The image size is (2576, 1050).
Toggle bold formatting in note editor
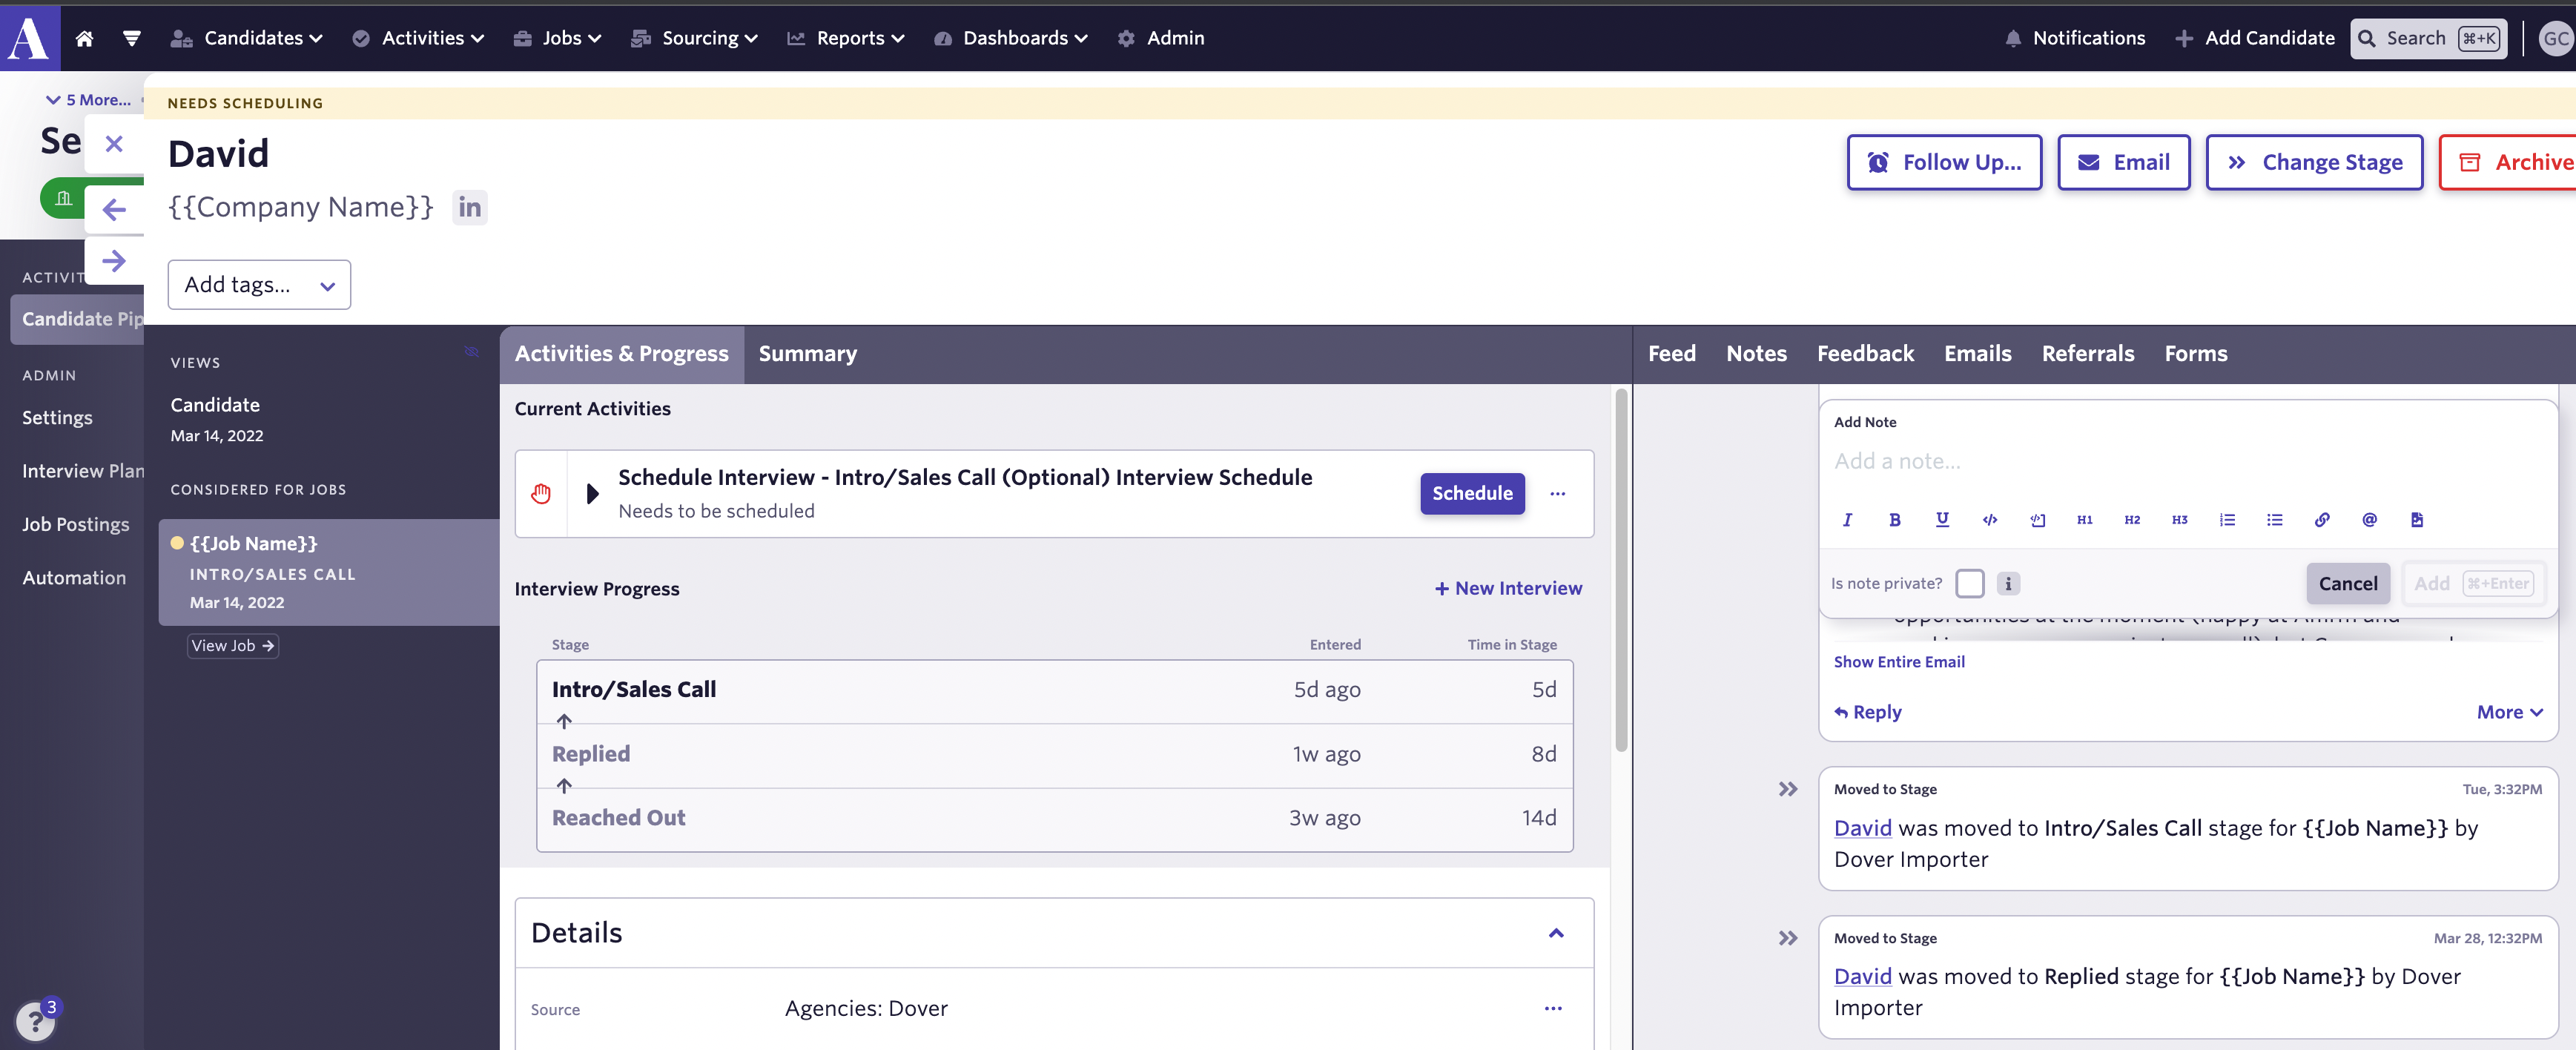1894,519
